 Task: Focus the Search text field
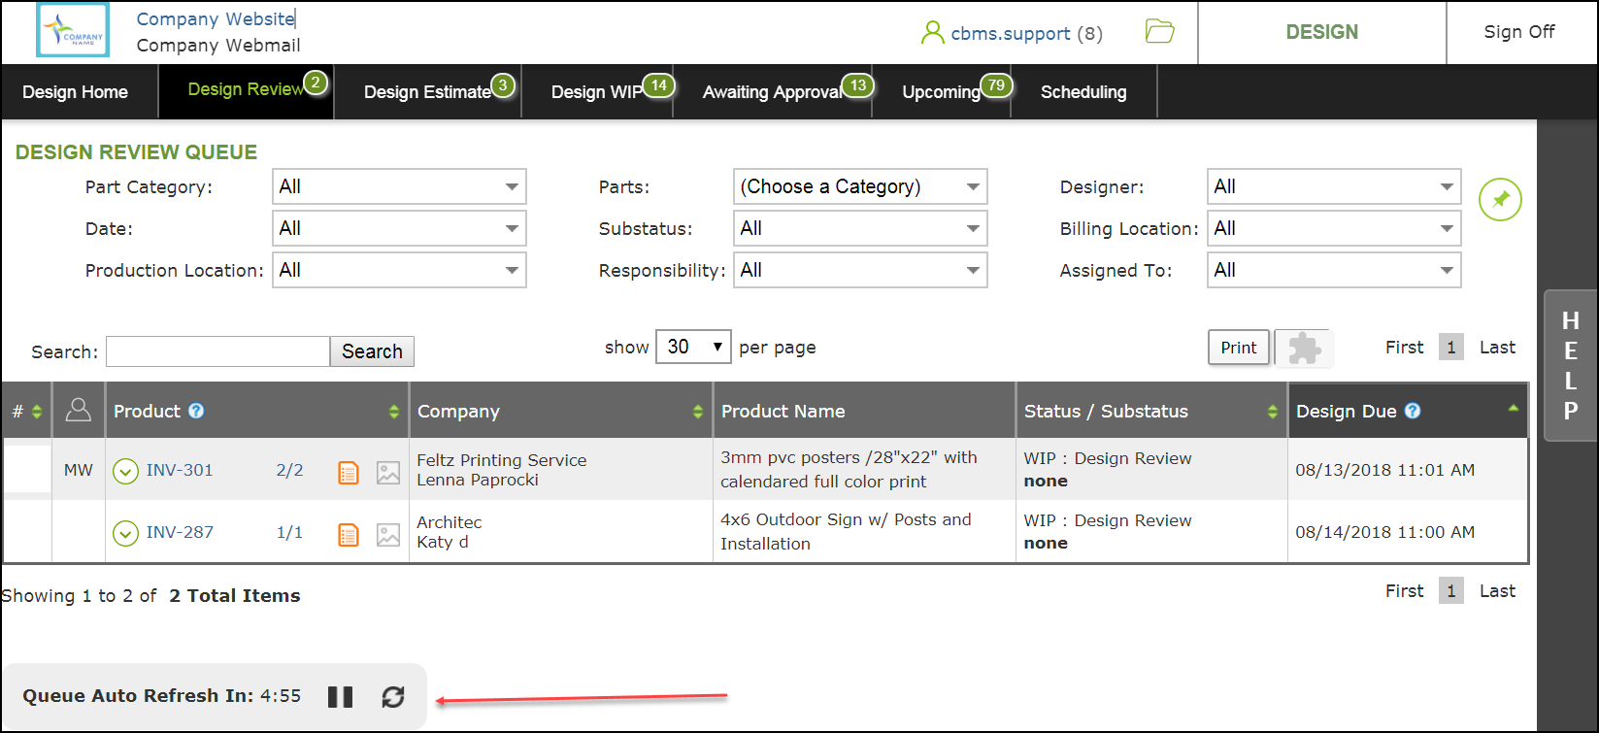pos(217,351)
